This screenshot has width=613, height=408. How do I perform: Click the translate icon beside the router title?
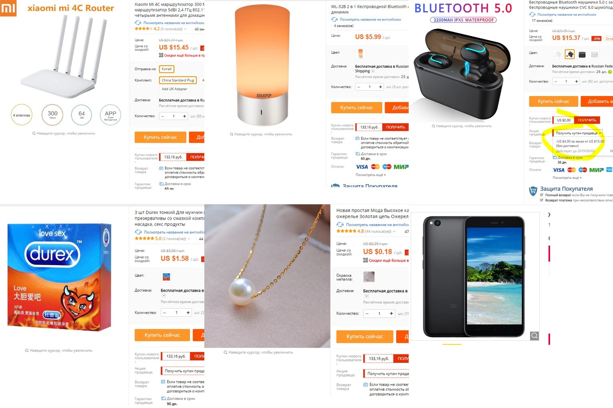point(138,23)
